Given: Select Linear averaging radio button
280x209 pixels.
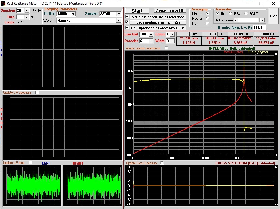Looking at the screenshot, I should tap(207, 13).
